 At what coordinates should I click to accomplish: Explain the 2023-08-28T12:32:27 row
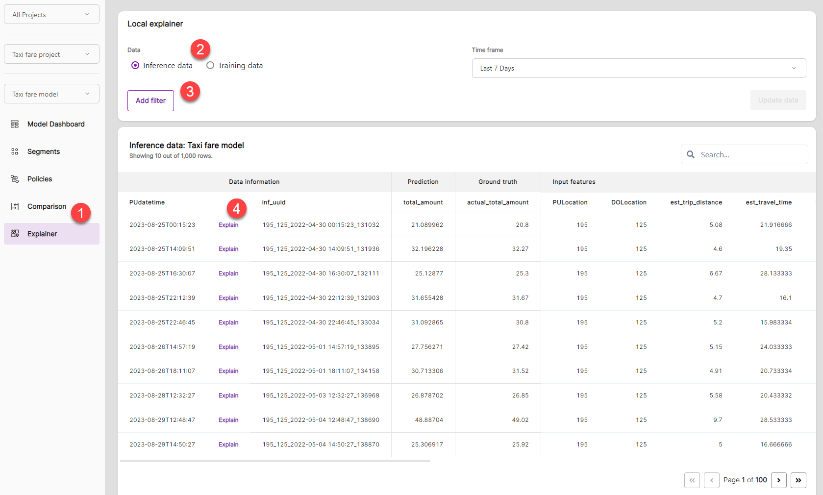(228, 396)
